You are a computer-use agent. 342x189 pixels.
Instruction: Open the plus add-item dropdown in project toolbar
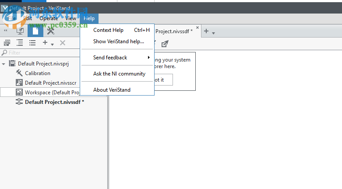pyautogui.click(x=47, y=43)
